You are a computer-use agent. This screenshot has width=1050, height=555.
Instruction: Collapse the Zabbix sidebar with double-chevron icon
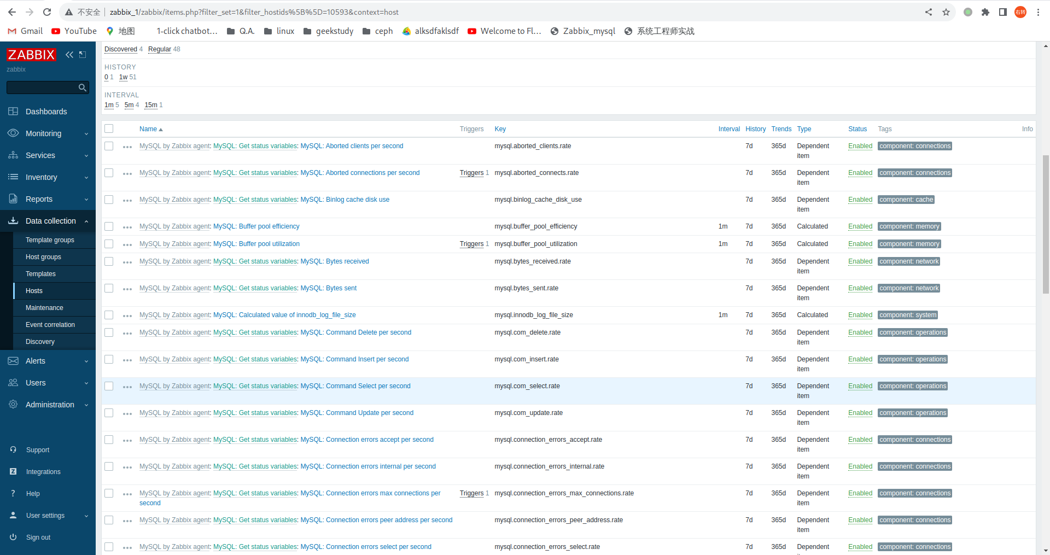[x=69, y=55]
